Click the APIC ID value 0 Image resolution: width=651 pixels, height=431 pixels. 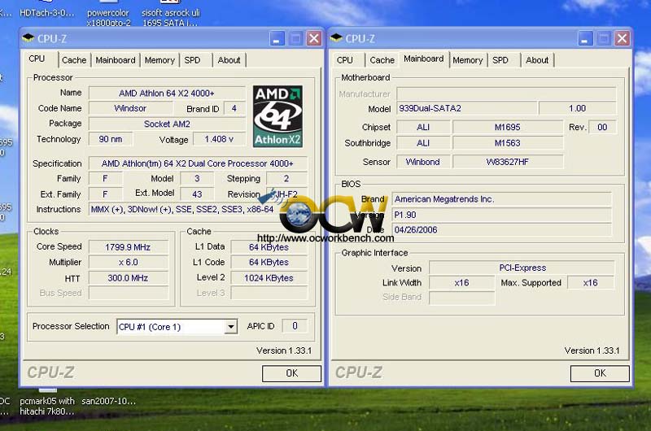tap(295, 326)
